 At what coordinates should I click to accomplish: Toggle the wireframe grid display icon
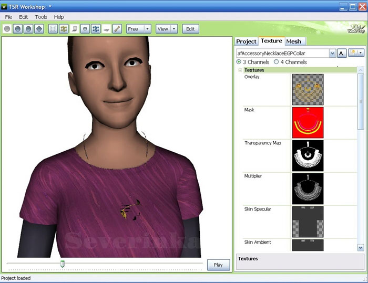(x=53, y=29)
